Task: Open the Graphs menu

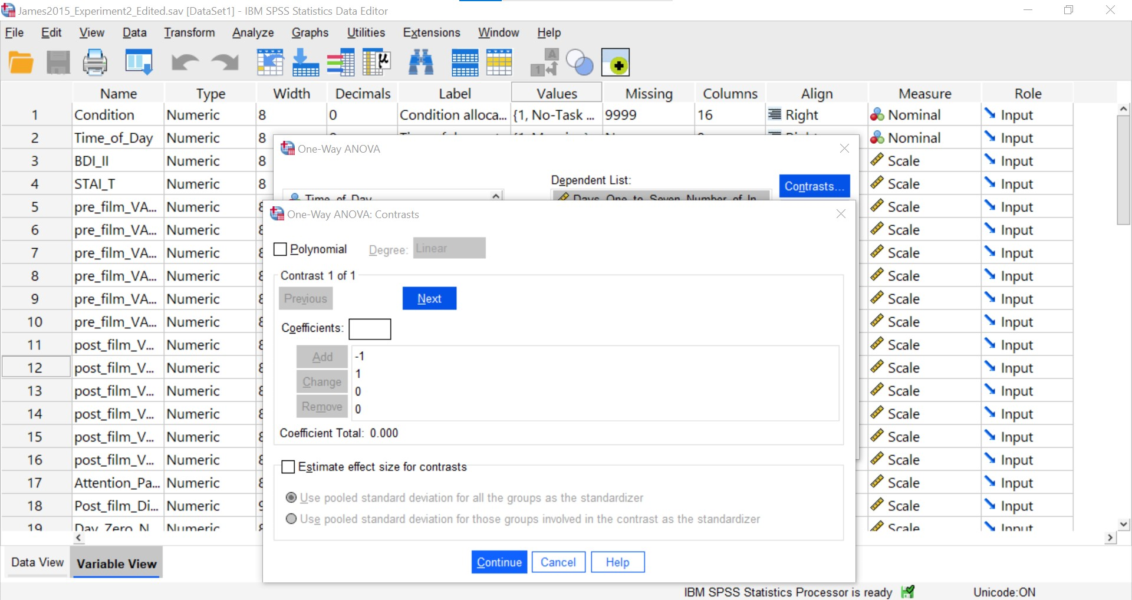Action: point(310,32)
